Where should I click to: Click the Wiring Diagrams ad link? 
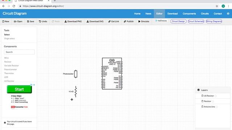click(214, 21)
